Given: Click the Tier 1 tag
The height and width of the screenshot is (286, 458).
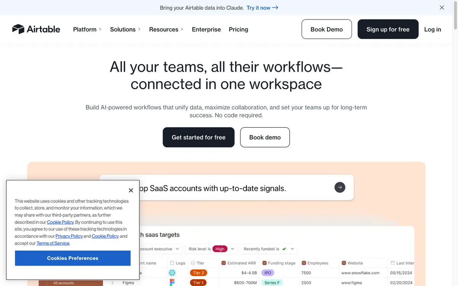Looking at the screenshot, I should [x=198, y=283].
